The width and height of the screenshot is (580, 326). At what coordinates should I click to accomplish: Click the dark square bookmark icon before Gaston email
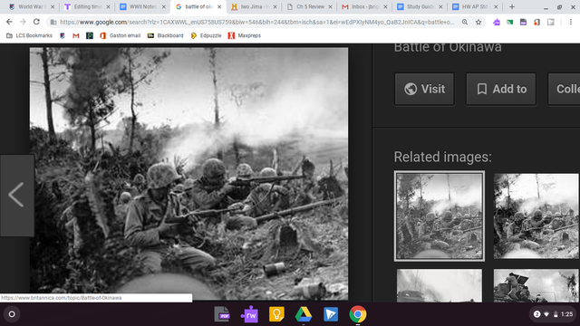90,35
